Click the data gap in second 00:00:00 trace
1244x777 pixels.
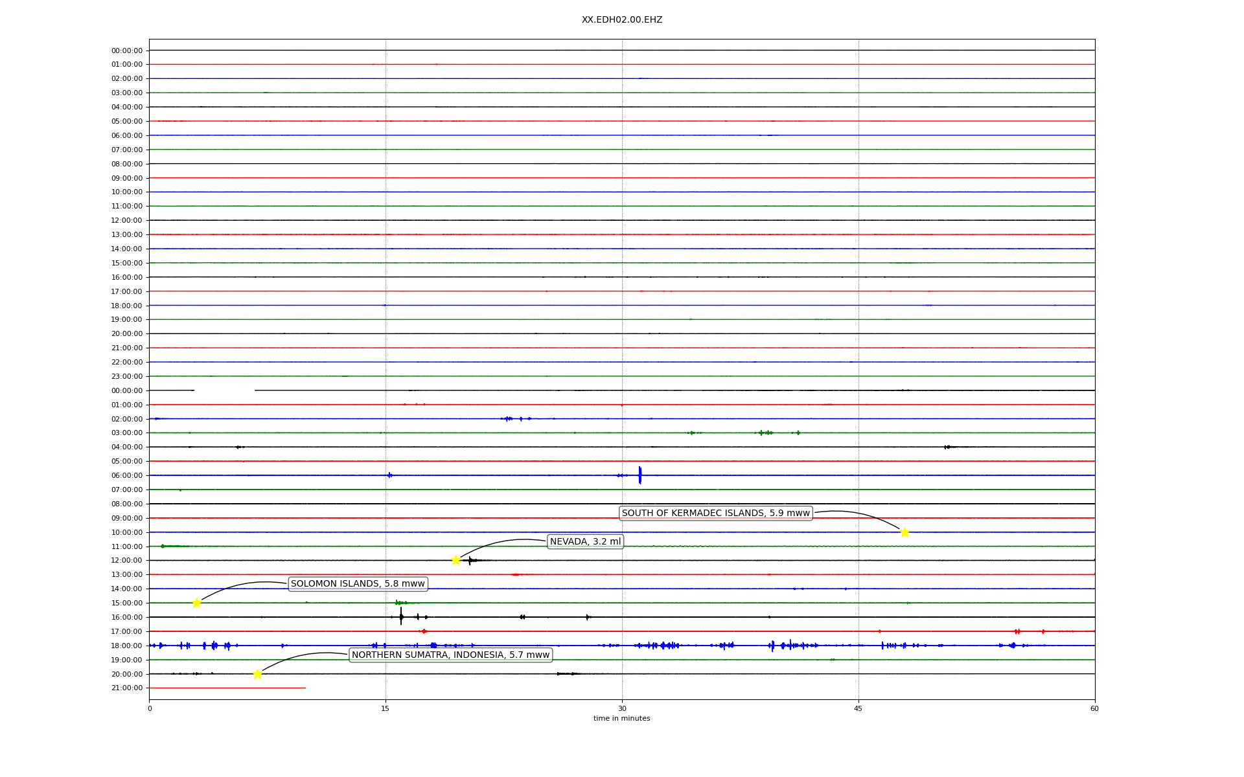(x=224, y=390)
